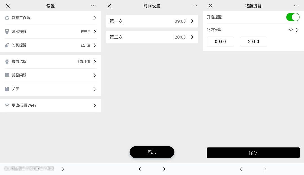Edit the 20:00 time field in 吃药提醒
The image size is (304, 175).
tap(253, 42)
